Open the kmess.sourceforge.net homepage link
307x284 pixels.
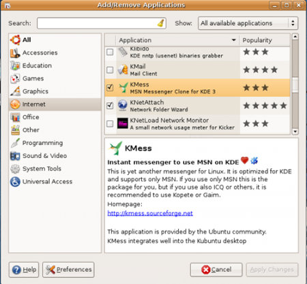click(150, 213)
